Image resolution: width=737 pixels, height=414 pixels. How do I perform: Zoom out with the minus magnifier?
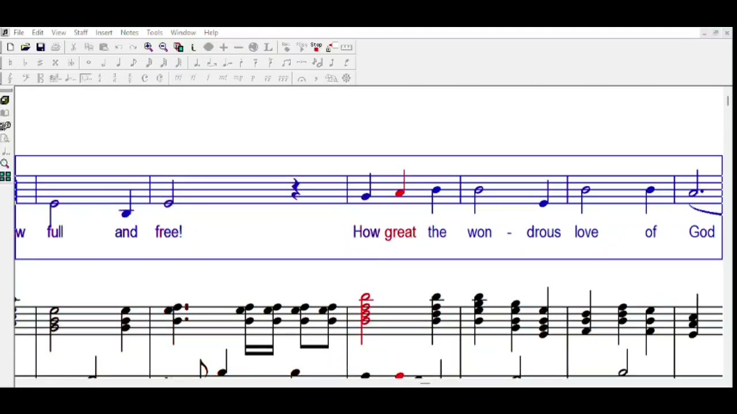(164, 47)
